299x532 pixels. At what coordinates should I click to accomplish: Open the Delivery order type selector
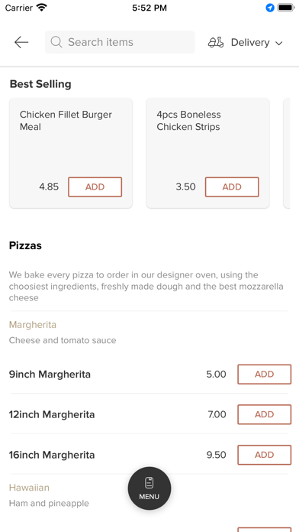click(x=246, y=42)
